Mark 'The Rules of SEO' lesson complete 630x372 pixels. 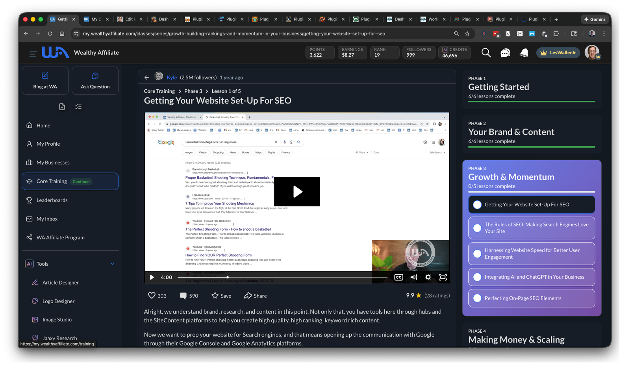(477, 228)
